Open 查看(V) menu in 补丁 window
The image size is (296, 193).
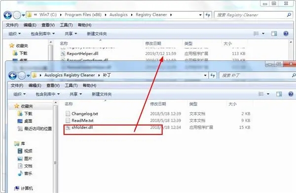[x=53, y=85]
